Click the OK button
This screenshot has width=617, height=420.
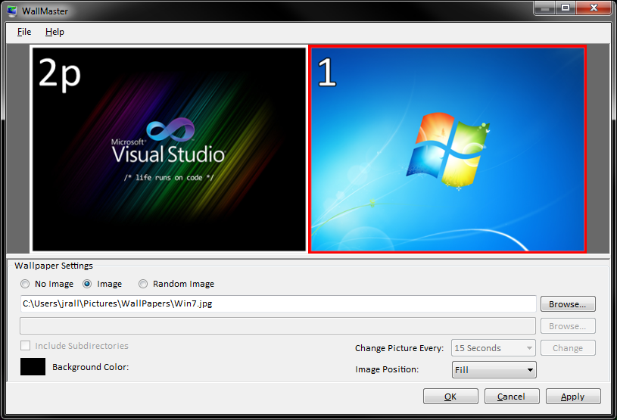(450, 397)
